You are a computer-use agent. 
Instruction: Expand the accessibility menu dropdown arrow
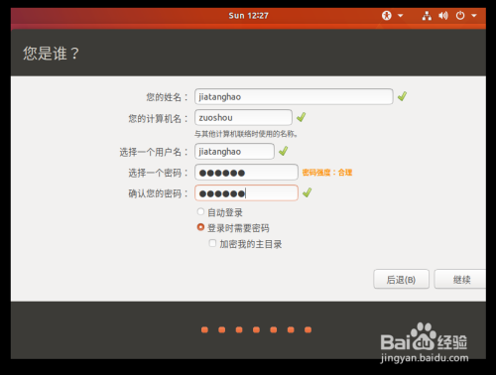pyautogui.click(x=401, y=16)
